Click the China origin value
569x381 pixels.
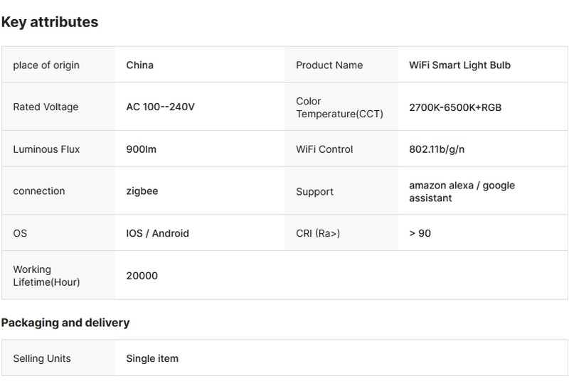point(139,65)
